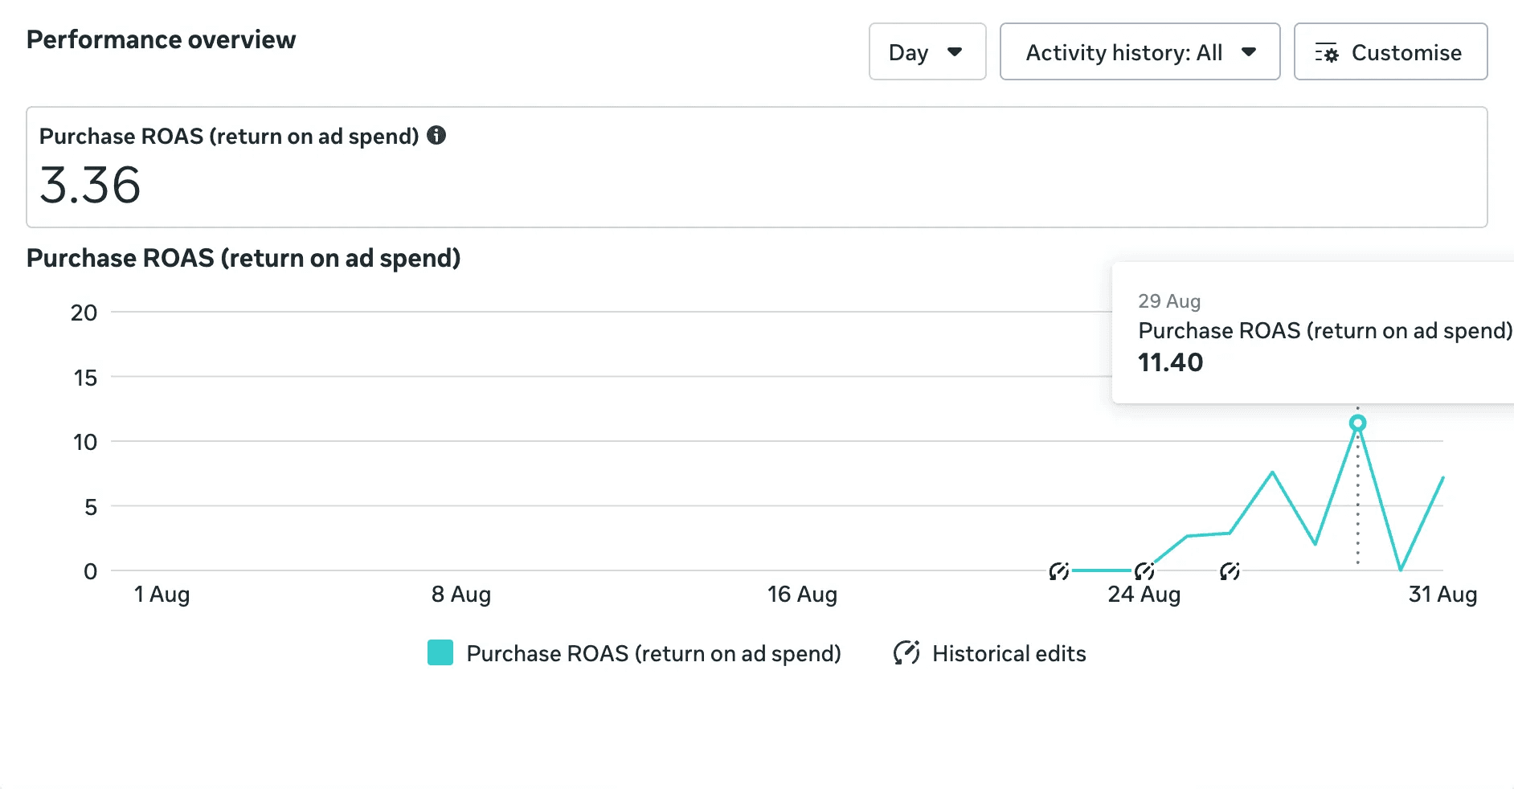1514x789 pixels.
Task: Click the Activity history dropdown caret
Action: tap(1249, 52)
